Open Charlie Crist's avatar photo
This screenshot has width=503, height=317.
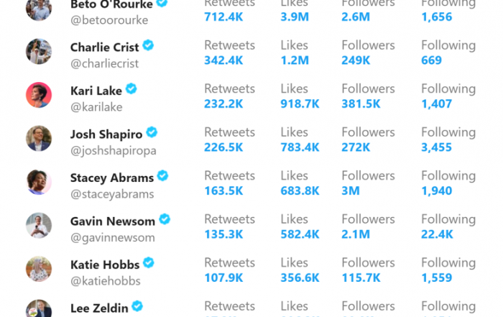[39, 51]
